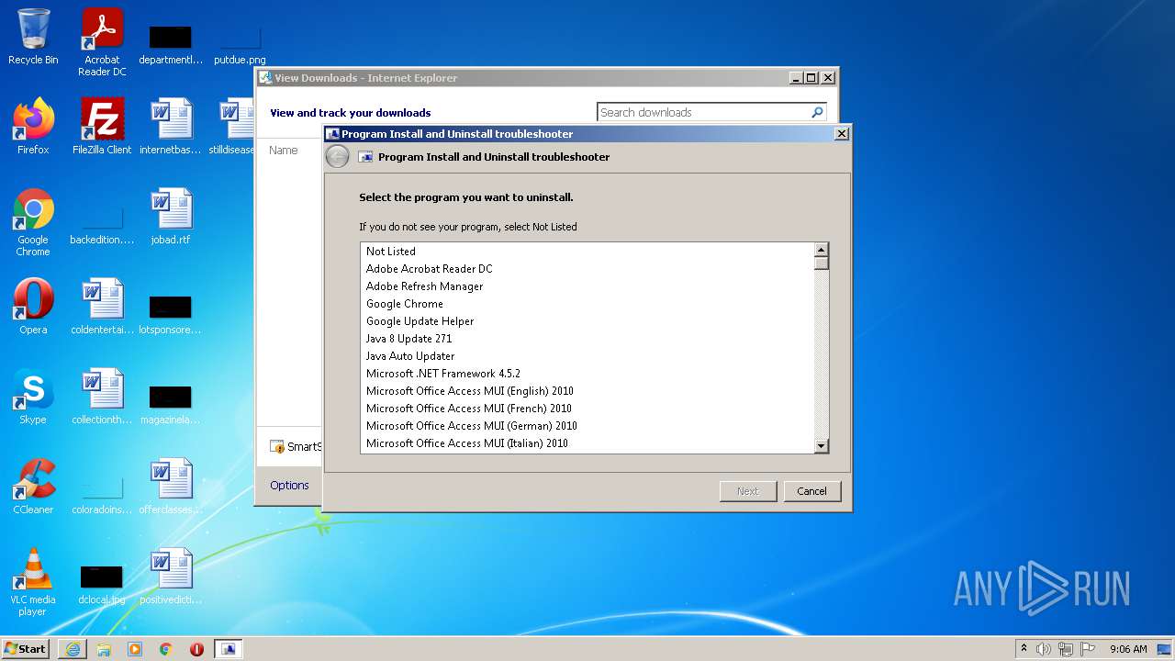The height and width of the screenshot is (661, 1175).
Task: Click scrollbar up arrow in program list
Action: (x=822, y=250)
